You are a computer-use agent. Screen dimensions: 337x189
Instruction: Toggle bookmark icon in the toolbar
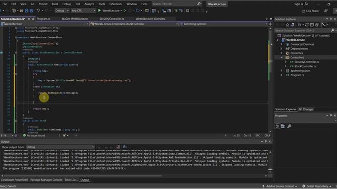coord(187,10)
